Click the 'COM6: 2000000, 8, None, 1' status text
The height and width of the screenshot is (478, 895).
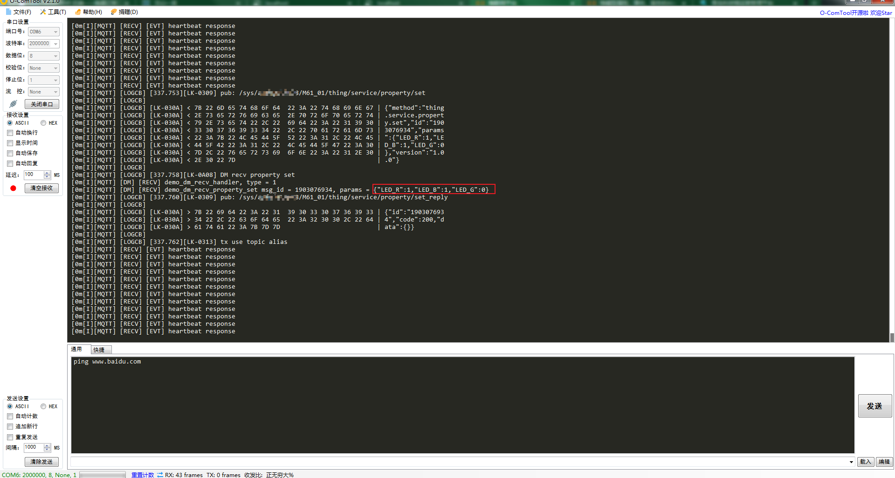[39, 475]
